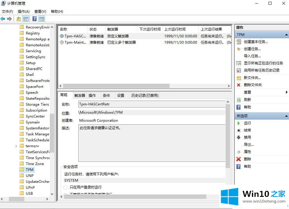Click the tree pane vertical scrollbar
This screenshot has height=209, width=289.
[52, 133]
